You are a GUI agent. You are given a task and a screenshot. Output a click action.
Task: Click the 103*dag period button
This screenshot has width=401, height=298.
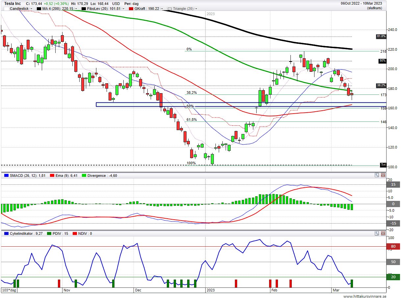point(9,290)
